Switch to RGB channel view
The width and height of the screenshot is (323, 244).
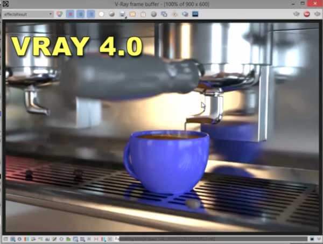click(60, 14)
